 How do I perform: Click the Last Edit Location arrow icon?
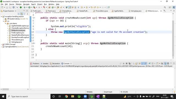click(92, 7)
